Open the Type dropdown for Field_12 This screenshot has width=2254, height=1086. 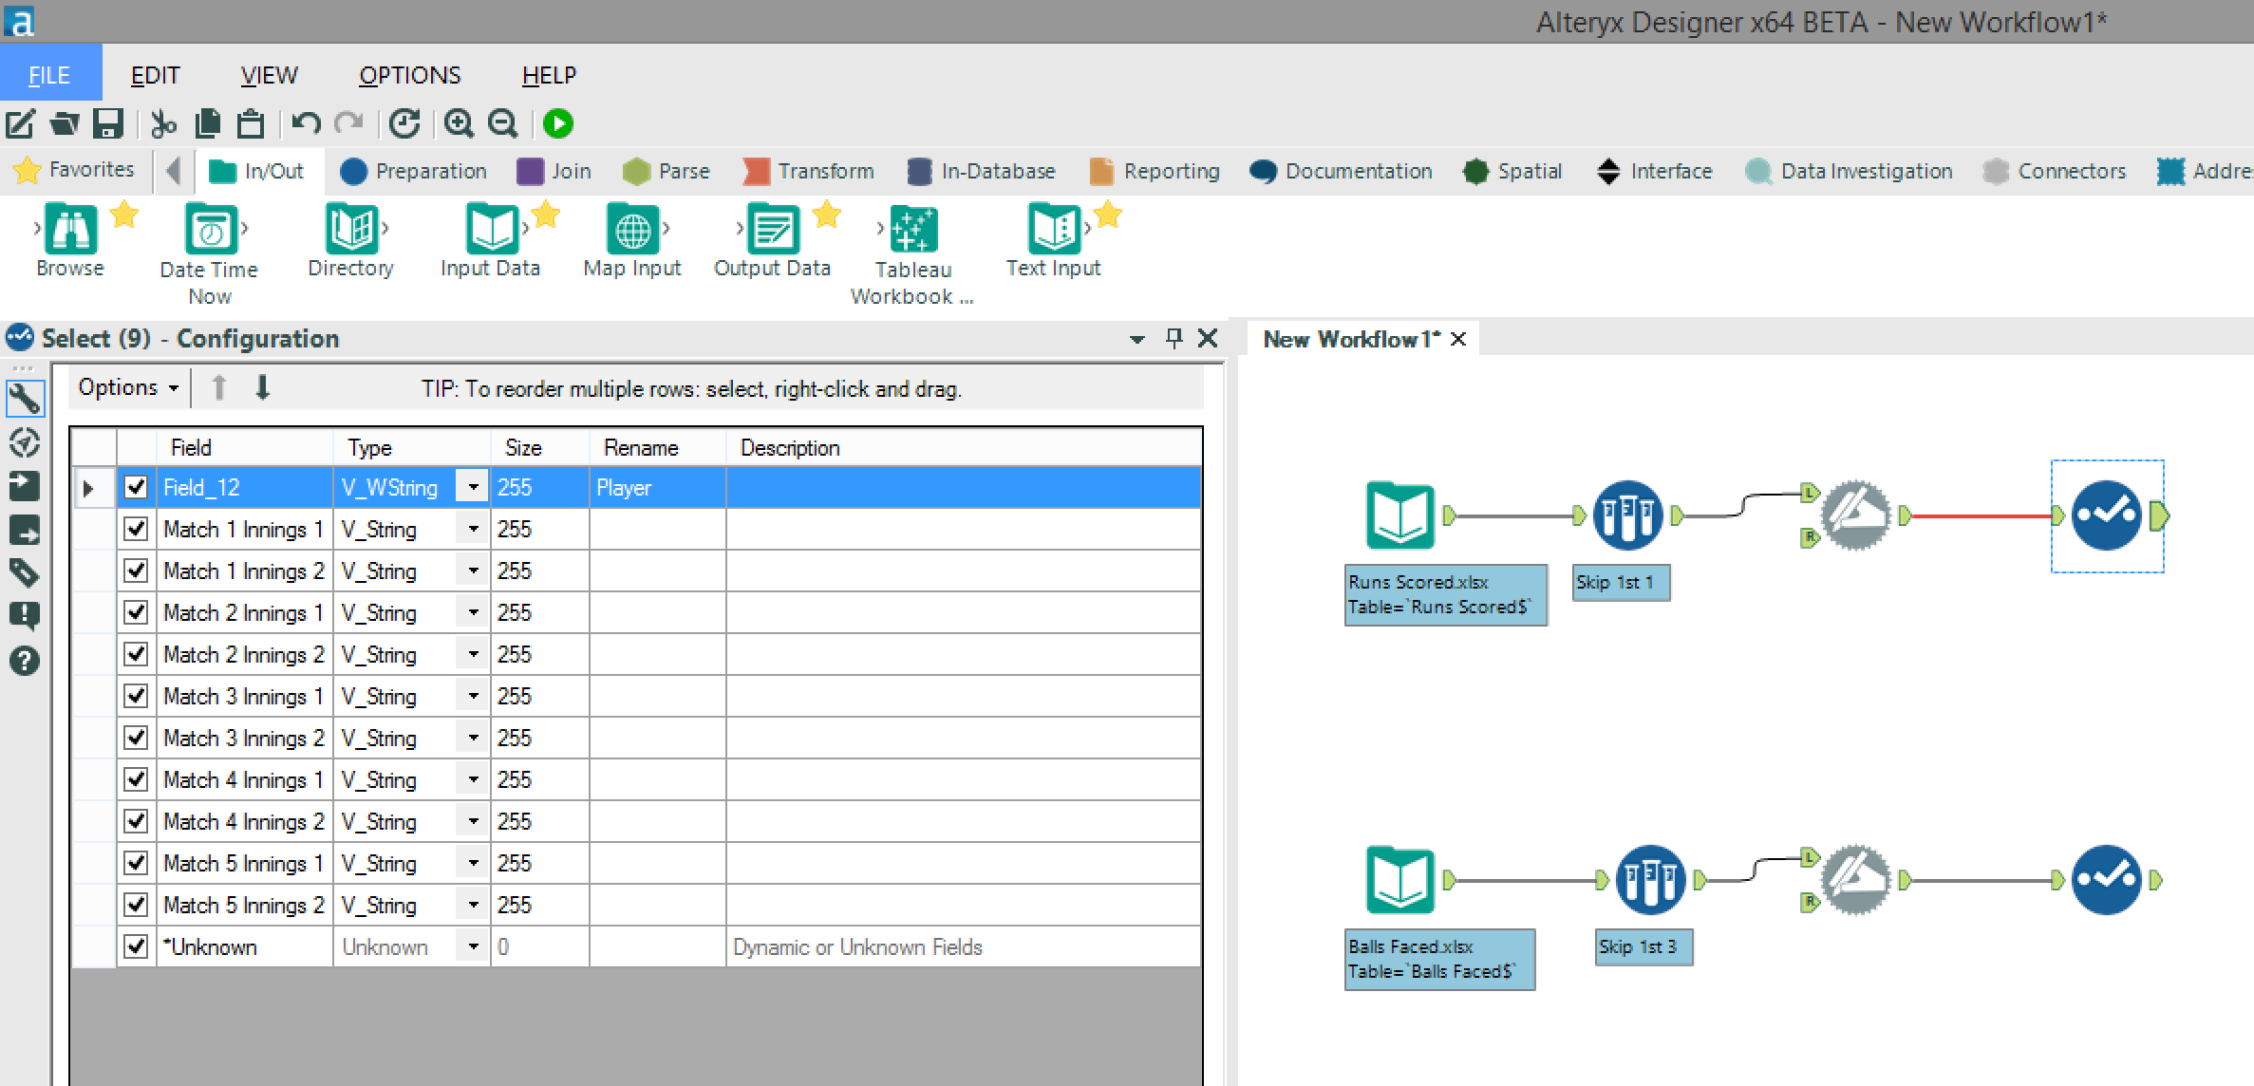(473, 487)
